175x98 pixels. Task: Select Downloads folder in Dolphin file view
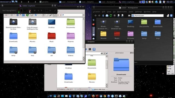pos(68,78)
